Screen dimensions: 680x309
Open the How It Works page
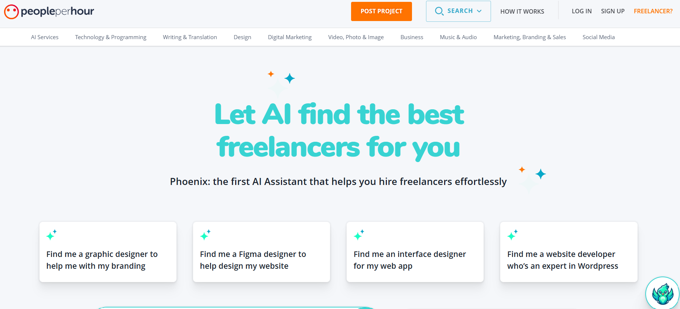coord(522,11)
